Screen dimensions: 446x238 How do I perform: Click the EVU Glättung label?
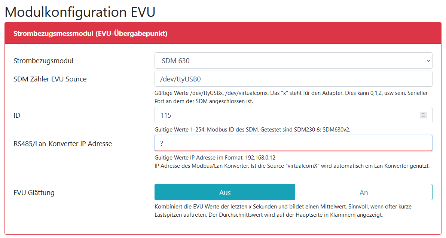(34, 192)
